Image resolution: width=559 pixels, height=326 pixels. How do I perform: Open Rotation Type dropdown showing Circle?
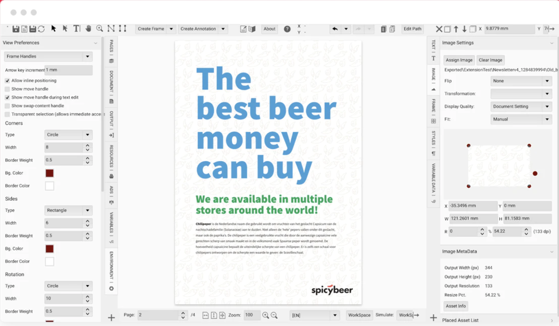click(x=68, y=286)
